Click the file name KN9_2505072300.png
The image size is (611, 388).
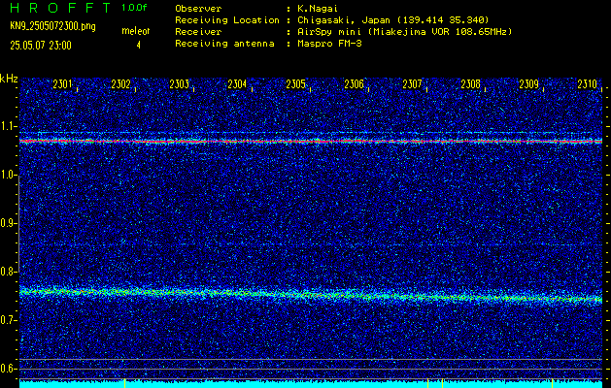52,26
